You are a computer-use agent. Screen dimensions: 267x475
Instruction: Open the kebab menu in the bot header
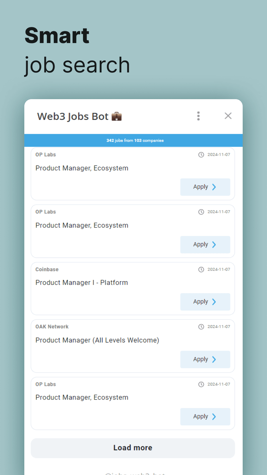point(198,116)
